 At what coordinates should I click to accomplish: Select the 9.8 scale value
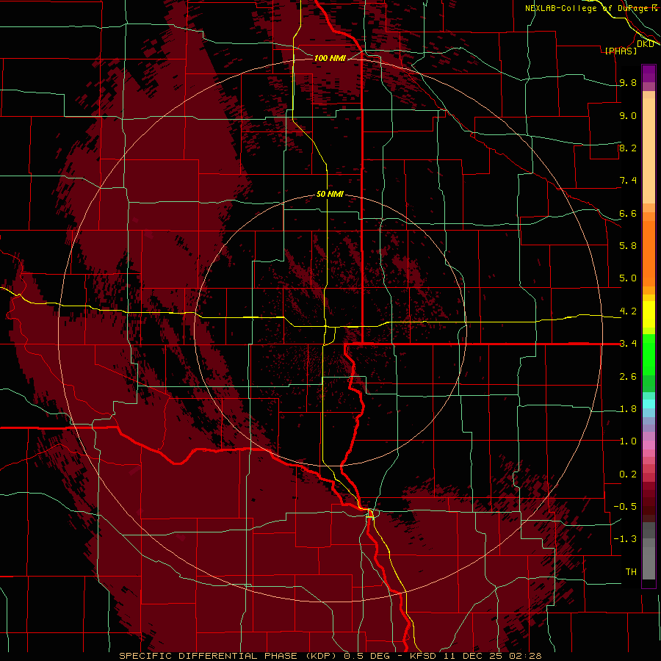click(x=628, y=82)
